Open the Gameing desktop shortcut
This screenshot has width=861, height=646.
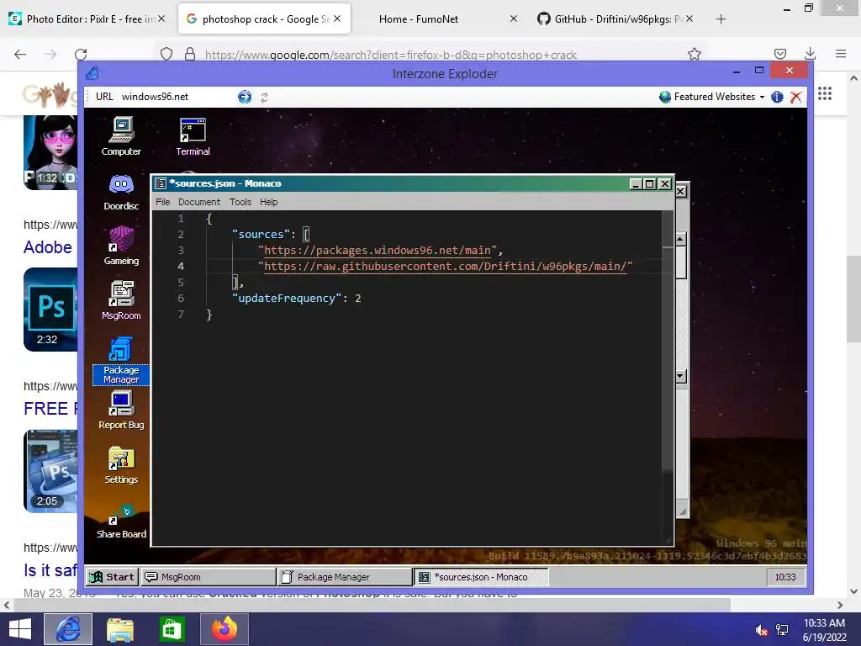tap(121, 246)
